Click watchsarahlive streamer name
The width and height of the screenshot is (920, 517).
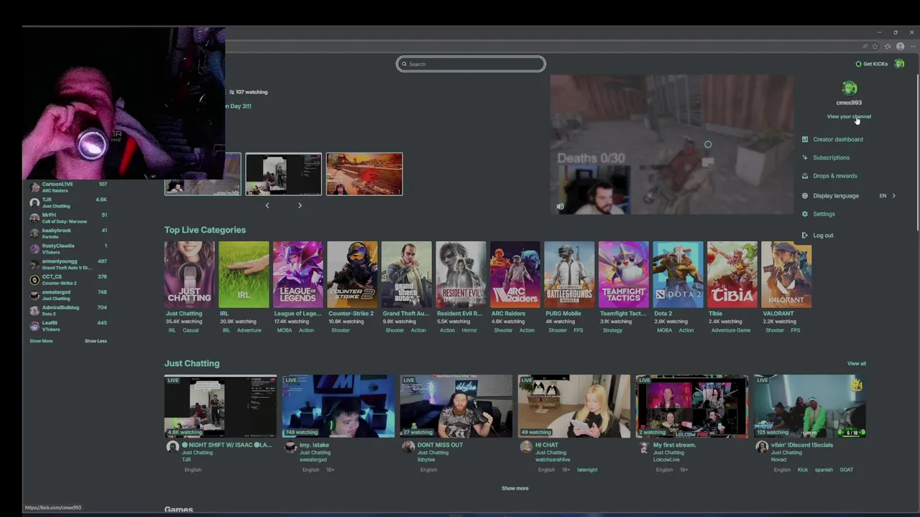(553, 460)
